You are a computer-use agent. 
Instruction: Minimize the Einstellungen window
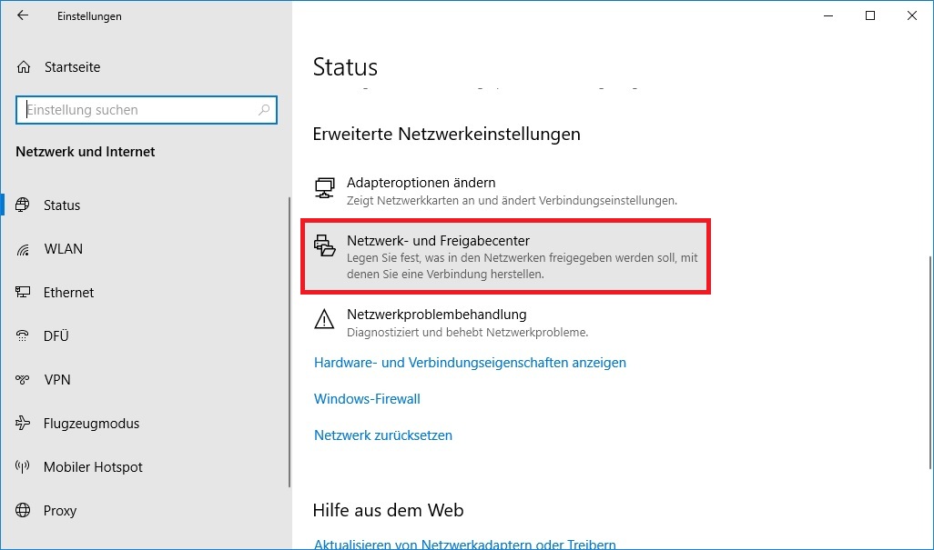tap(828, 16)
